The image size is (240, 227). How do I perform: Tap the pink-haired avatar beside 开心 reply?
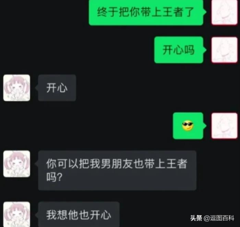click(17, 88)
